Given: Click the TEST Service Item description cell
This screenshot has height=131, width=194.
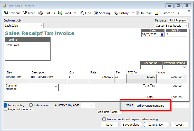Looking at the screenshot, I should point(49,77).
